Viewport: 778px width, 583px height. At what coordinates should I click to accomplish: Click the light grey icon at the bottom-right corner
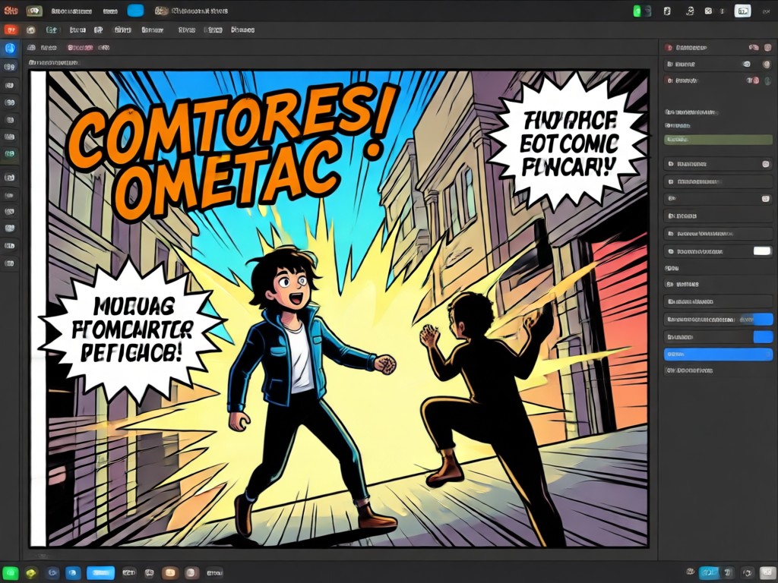[767, 572]
